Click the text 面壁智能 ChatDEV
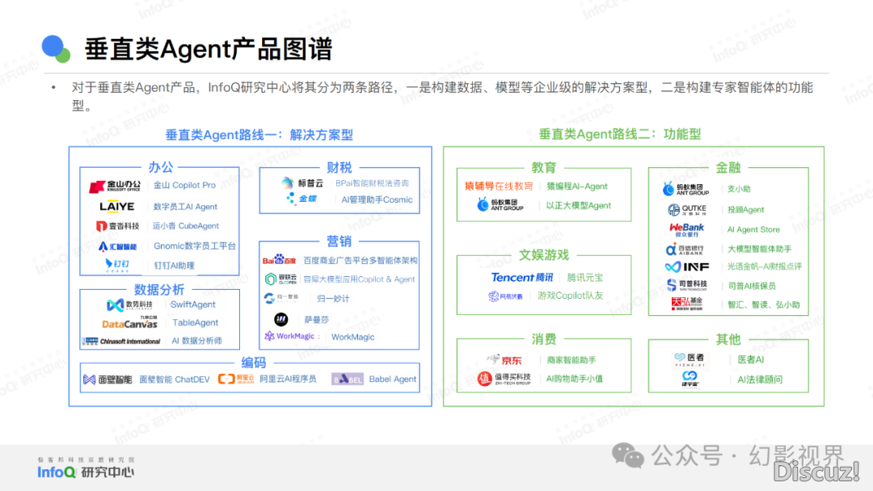Screen dimensions: 873x491 click(175, 380)
